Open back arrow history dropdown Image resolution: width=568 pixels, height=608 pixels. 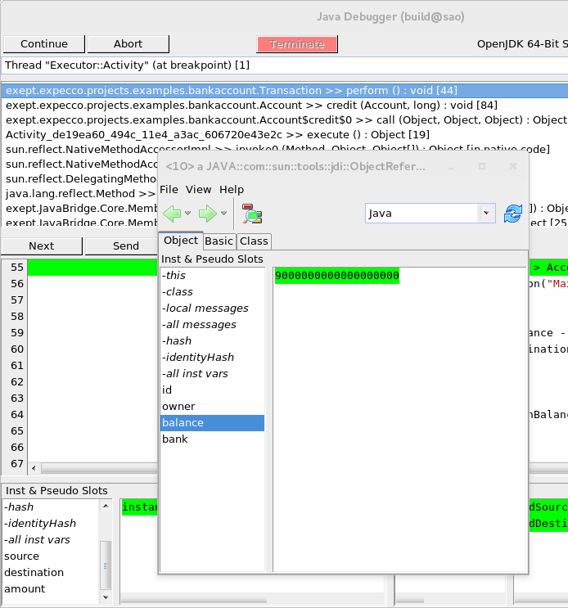[188, 214]
